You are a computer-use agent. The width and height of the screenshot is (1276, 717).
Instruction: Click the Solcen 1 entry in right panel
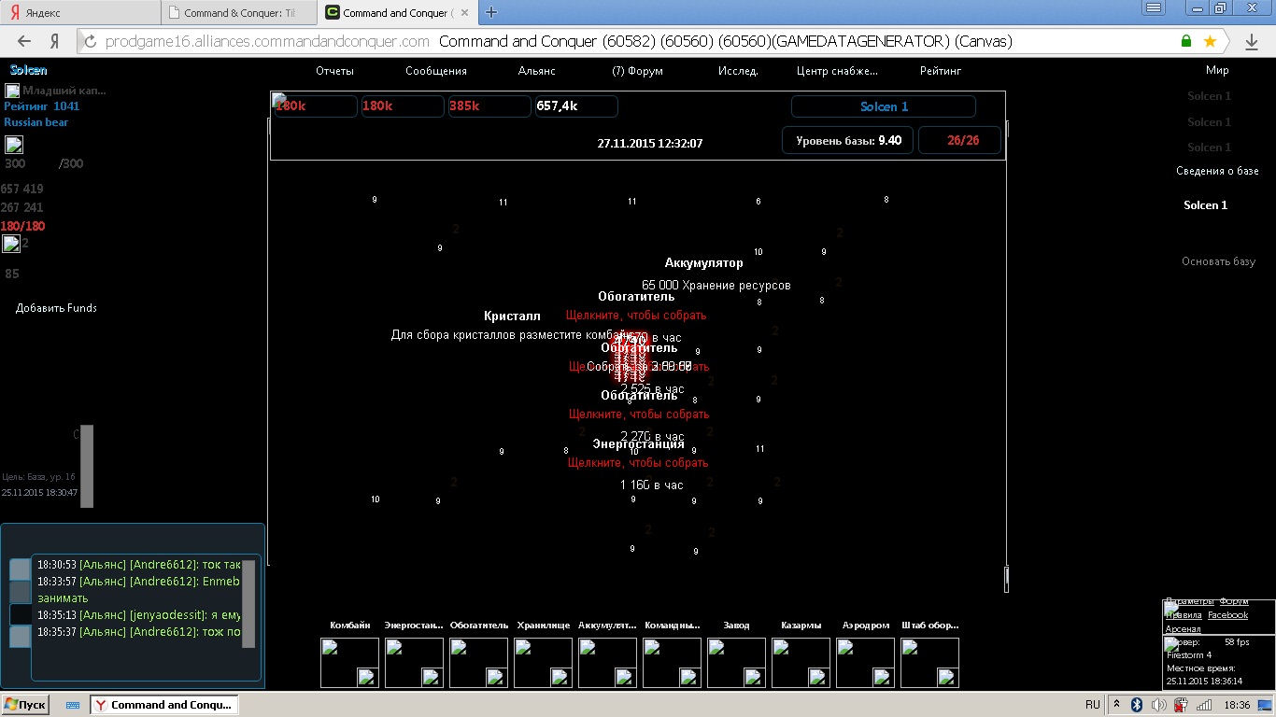1205,205
